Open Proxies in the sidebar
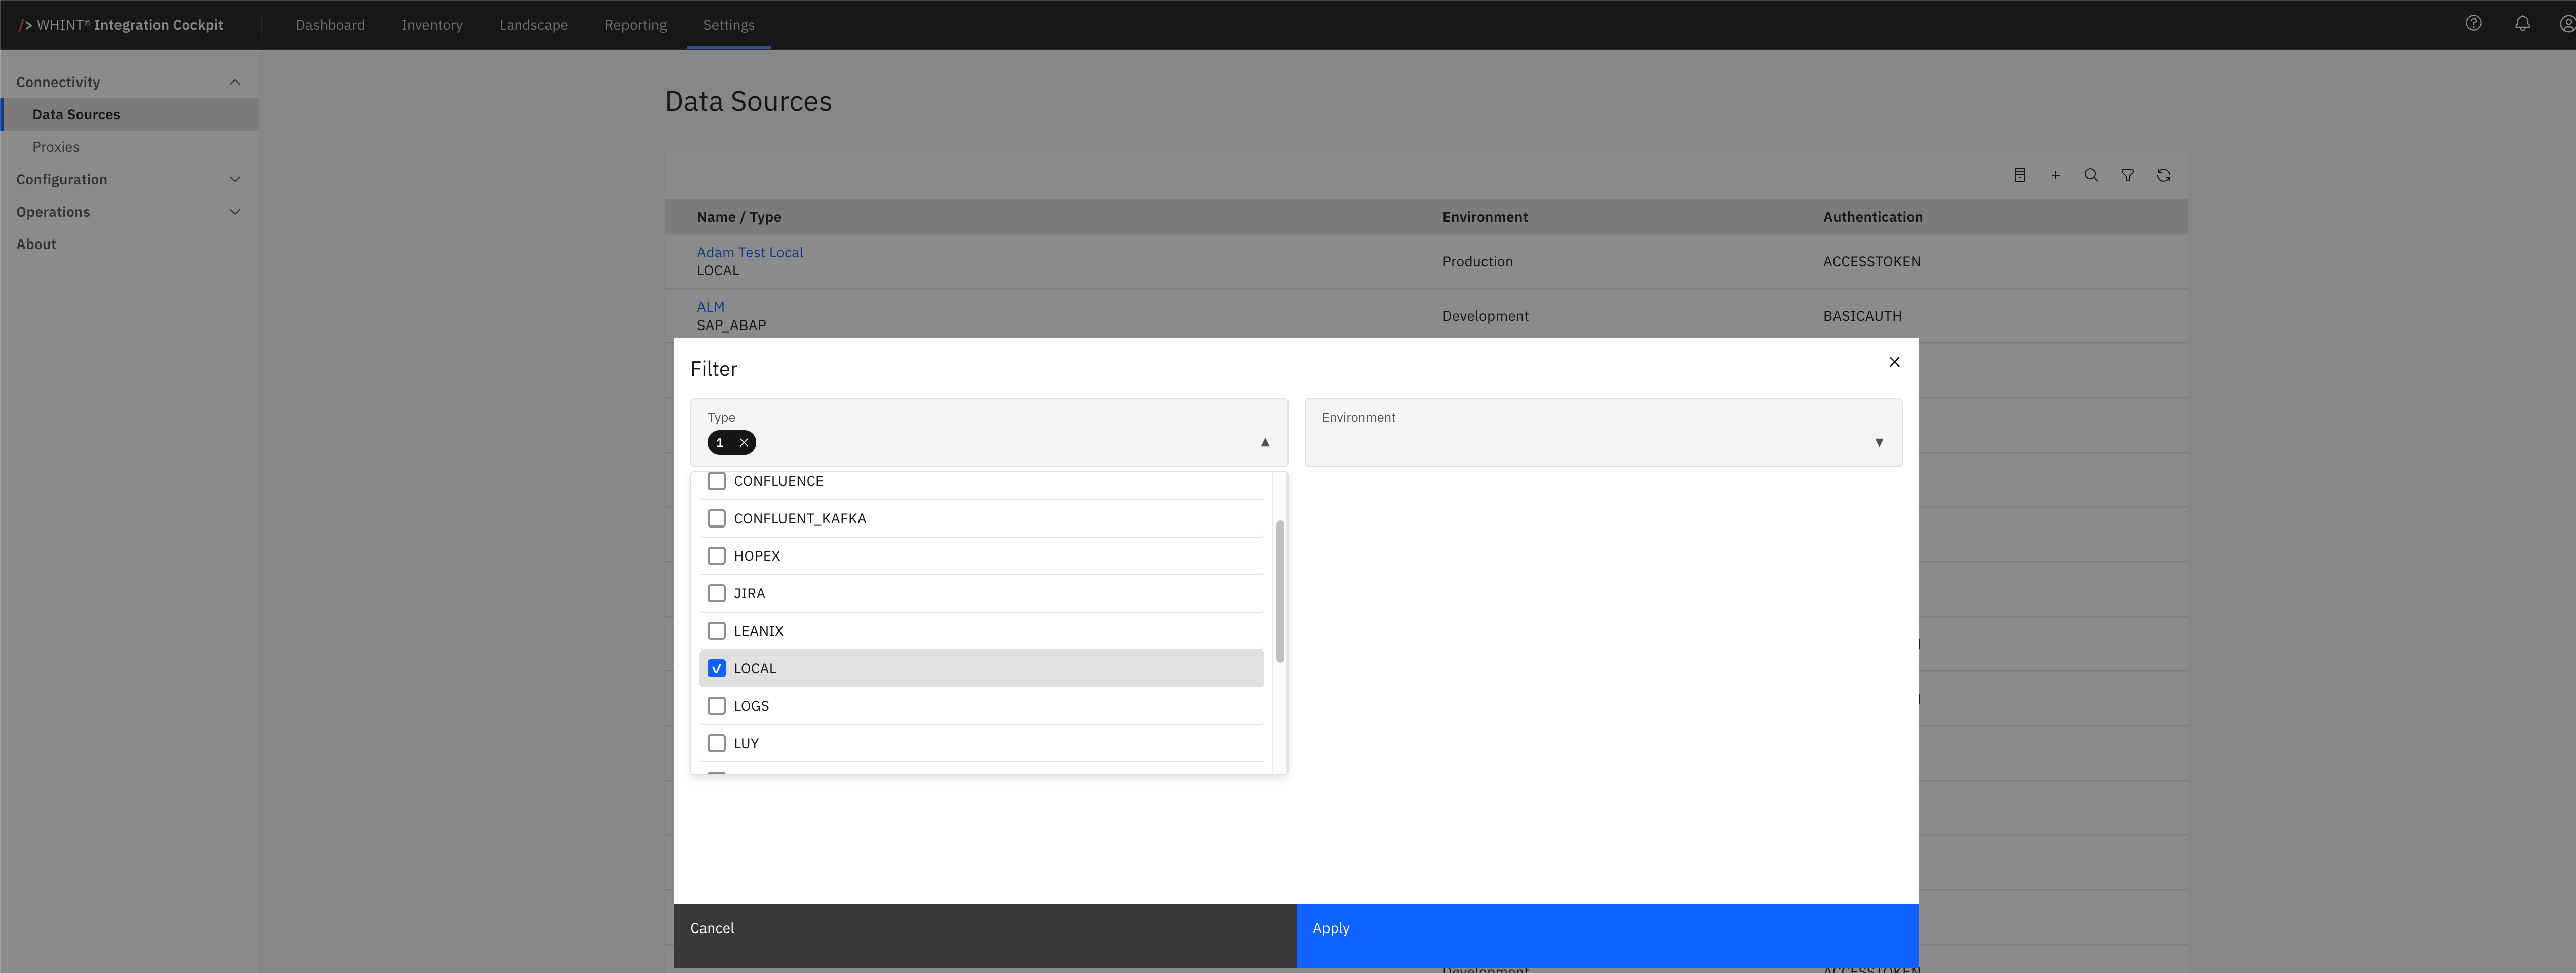This screenshot has height=973, width=2576. coord(56,147)
